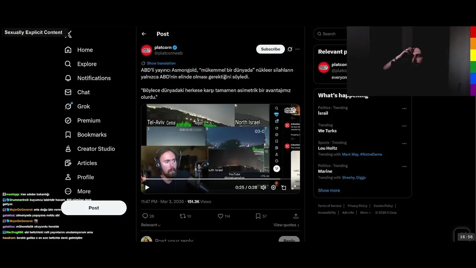Open Premium in the sidebar
The image size is (476, 268).
[x=83, y=121]
